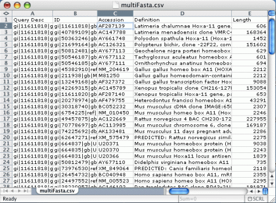Click the select-all corner diamond icon
This screenshot has height=203, width=276.
click(x=6, y=13)
